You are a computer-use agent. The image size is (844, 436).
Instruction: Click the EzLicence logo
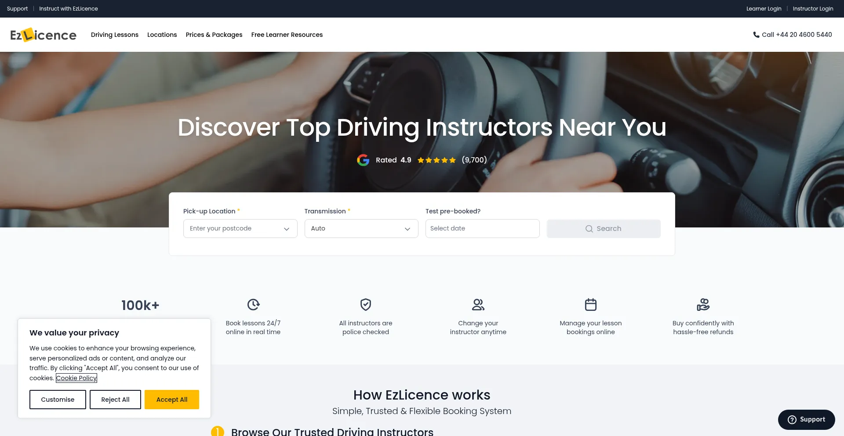coord(43,35)
